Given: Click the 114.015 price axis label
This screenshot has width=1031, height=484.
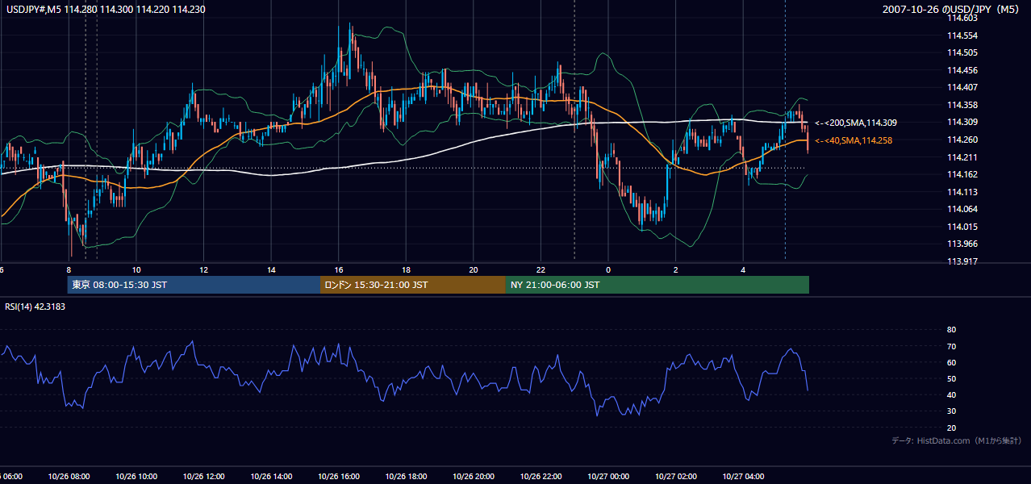Looking at the screenshot, I should 962,227.
